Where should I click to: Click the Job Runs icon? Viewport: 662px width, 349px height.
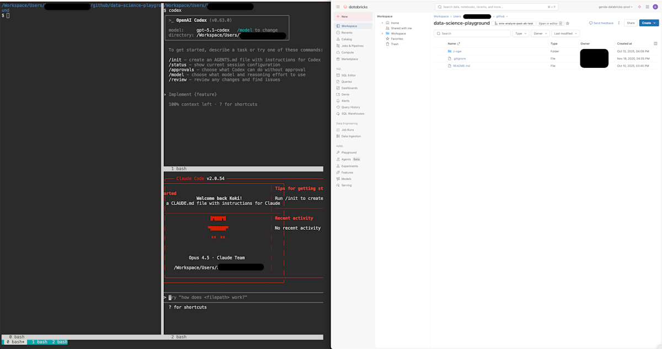click(338, 130)
